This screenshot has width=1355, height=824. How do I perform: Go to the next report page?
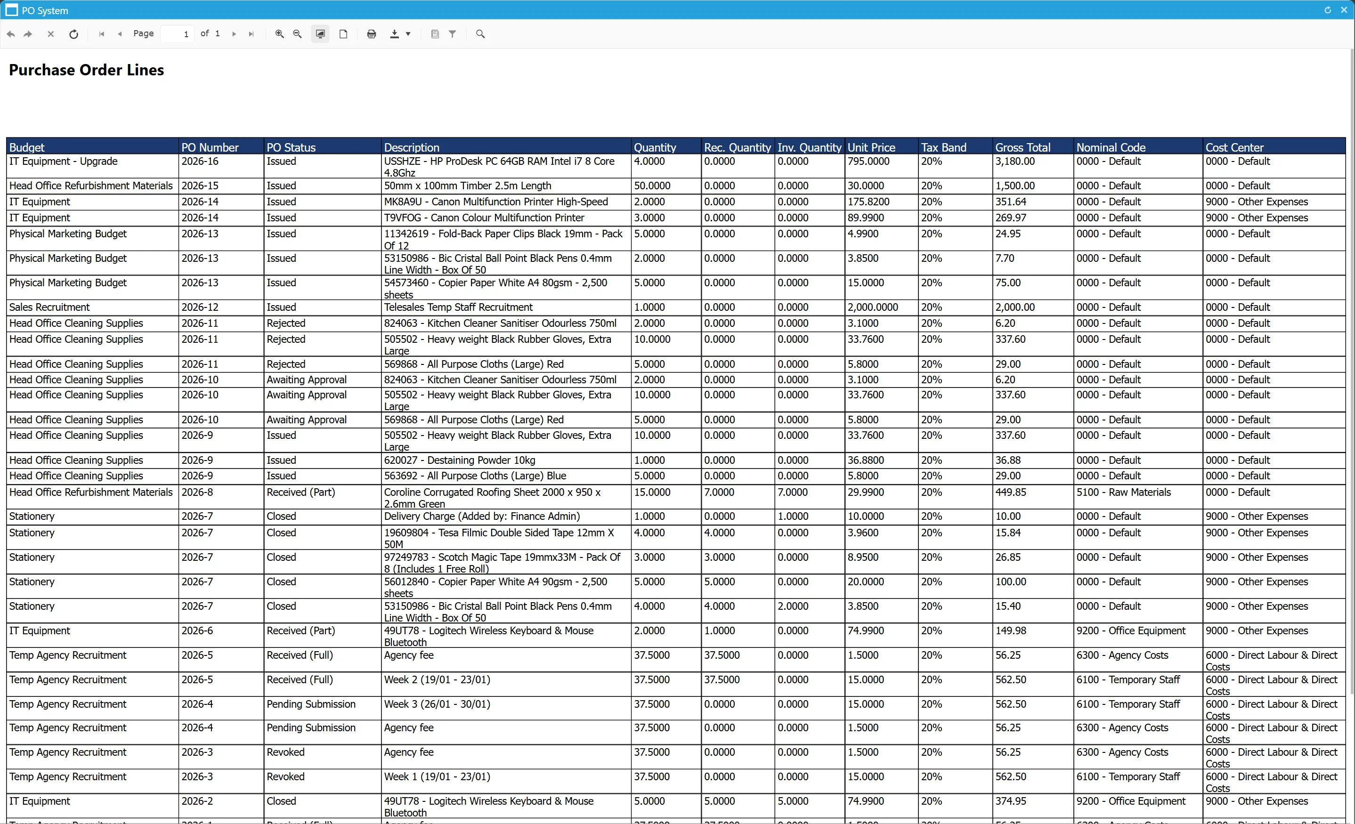234,34
